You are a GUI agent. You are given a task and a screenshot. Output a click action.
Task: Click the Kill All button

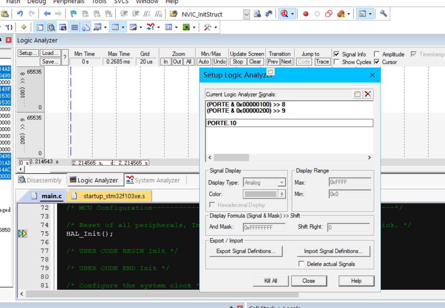[270, 281]
